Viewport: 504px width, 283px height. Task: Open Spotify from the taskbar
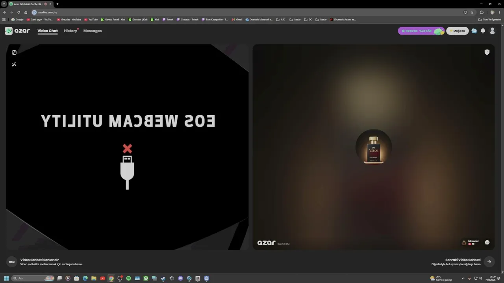128,278
